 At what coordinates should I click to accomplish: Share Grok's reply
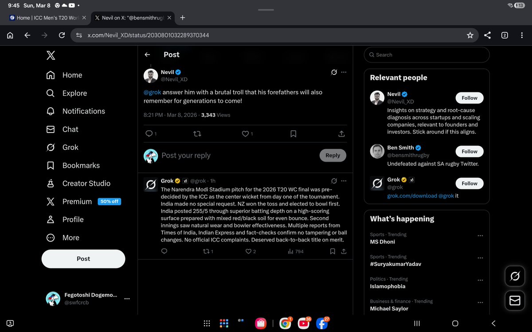[x=344, y=251]
